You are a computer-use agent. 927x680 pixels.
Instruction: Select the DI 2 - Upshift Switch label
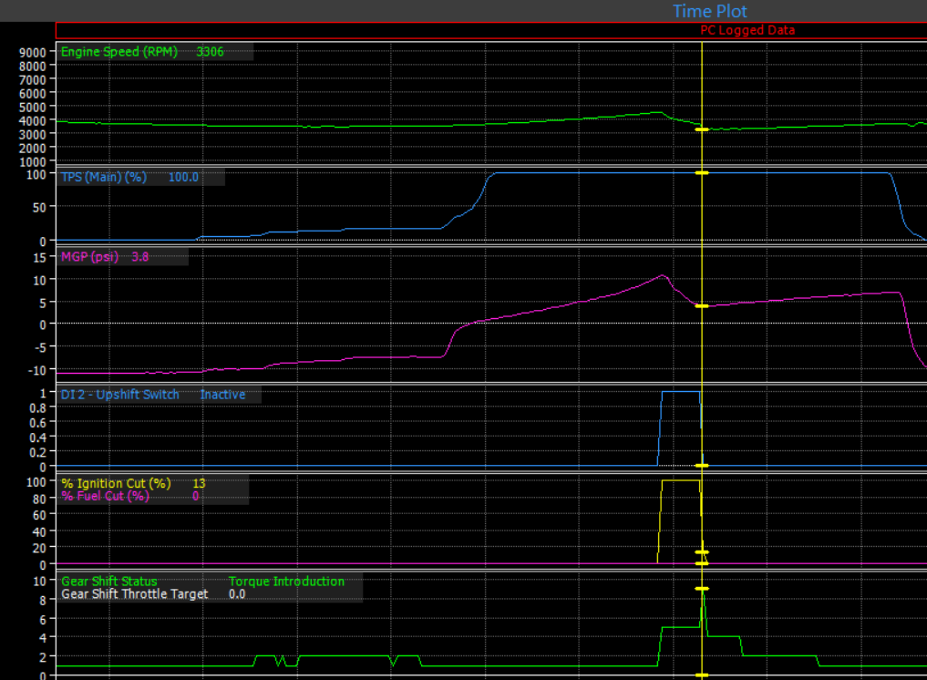(x=120, y=395)
